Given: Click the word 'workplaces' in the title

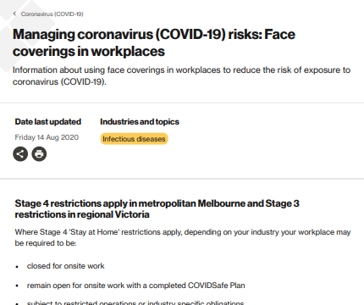Looking at the screenshot, I should click(128, 52).
